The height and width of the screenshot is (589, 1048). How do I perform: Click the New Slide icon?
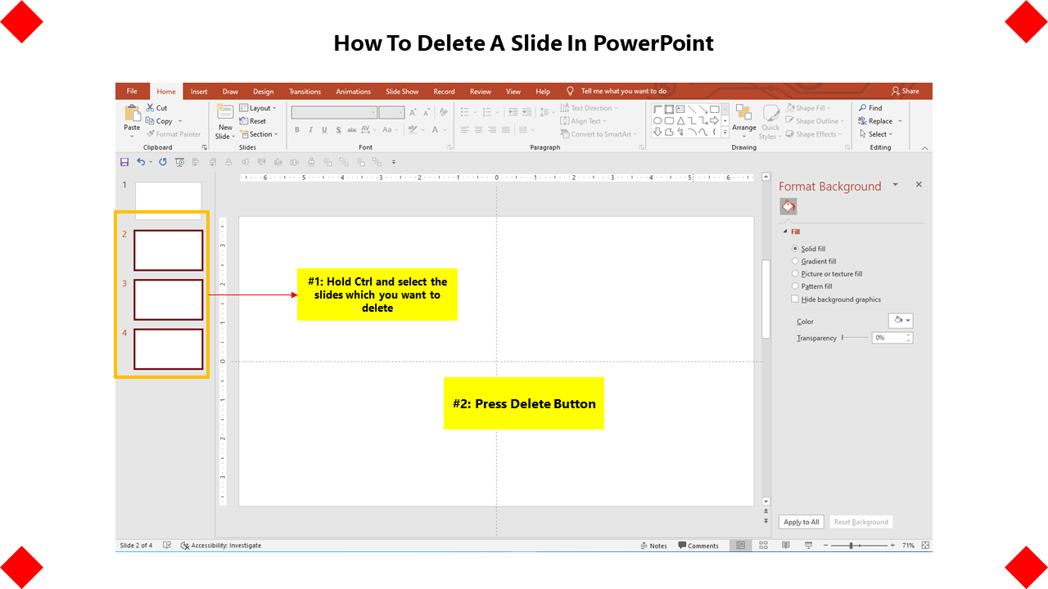click(x=225, y=113)
